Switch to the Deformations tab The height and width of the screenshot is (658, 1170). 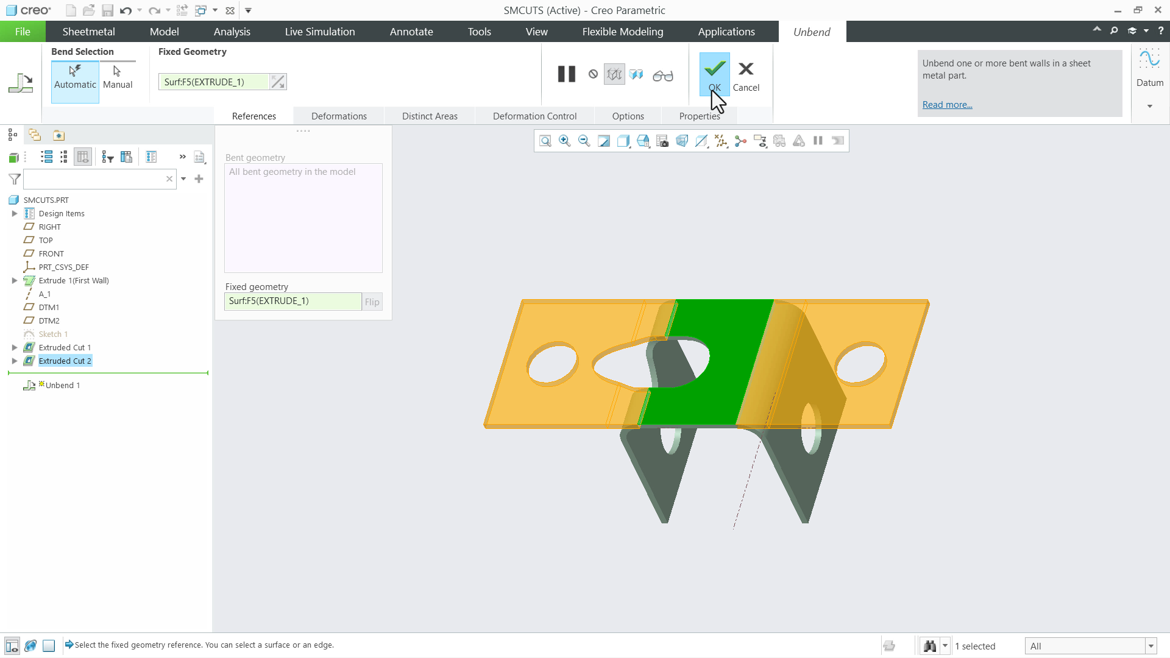[x=339, y=116]
